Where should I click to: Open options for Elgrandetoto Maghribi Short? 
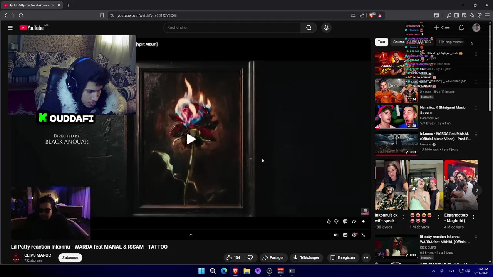[x=473, y=217]
